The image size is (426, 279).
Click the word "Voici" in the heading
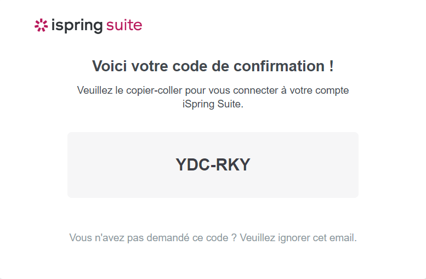click(x=109, y=66)
